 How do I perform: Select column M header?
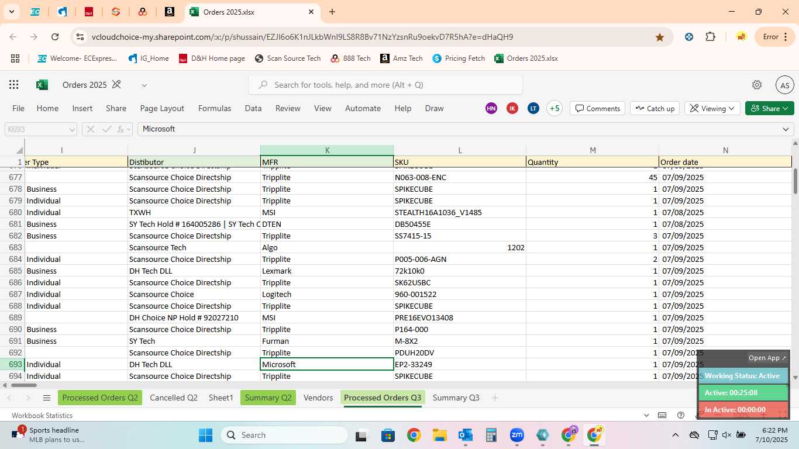[593, 150]
